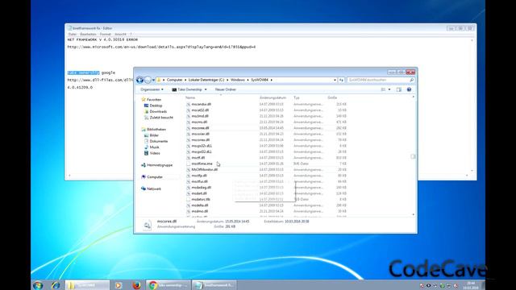Viewport: 516px width, 290px height.
Task: Select Windows in the address breadcrumb
Action: coord(238,80)
